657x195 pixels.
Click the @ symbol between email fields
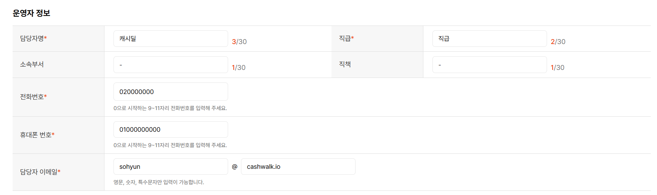(x=235, y=167)
